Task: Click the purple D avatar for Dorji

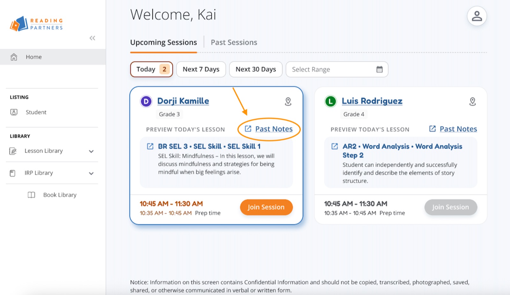Action: tap(146, 101)
